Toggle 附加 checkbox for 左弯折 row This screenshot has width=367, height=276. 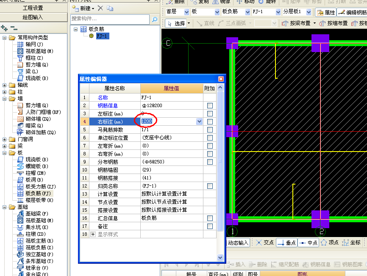coord(210,146)
